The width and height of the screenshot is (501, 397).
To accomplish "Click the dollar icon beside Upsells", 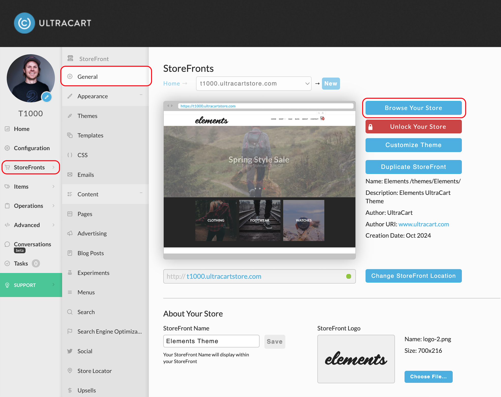I will click(x=70, y=390).
